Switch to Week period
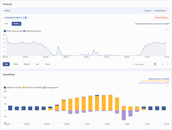 pos(16,64)
